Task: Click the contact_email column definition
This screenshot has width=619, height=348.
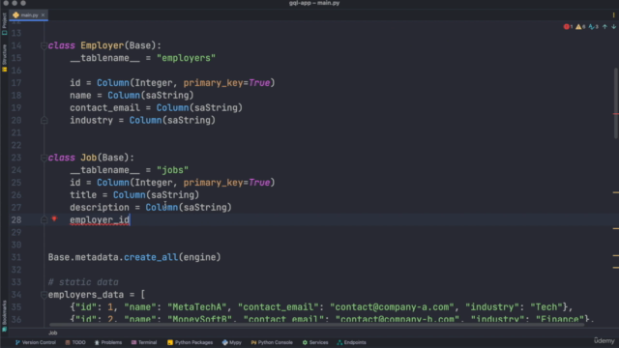Action: coord(156,107)
